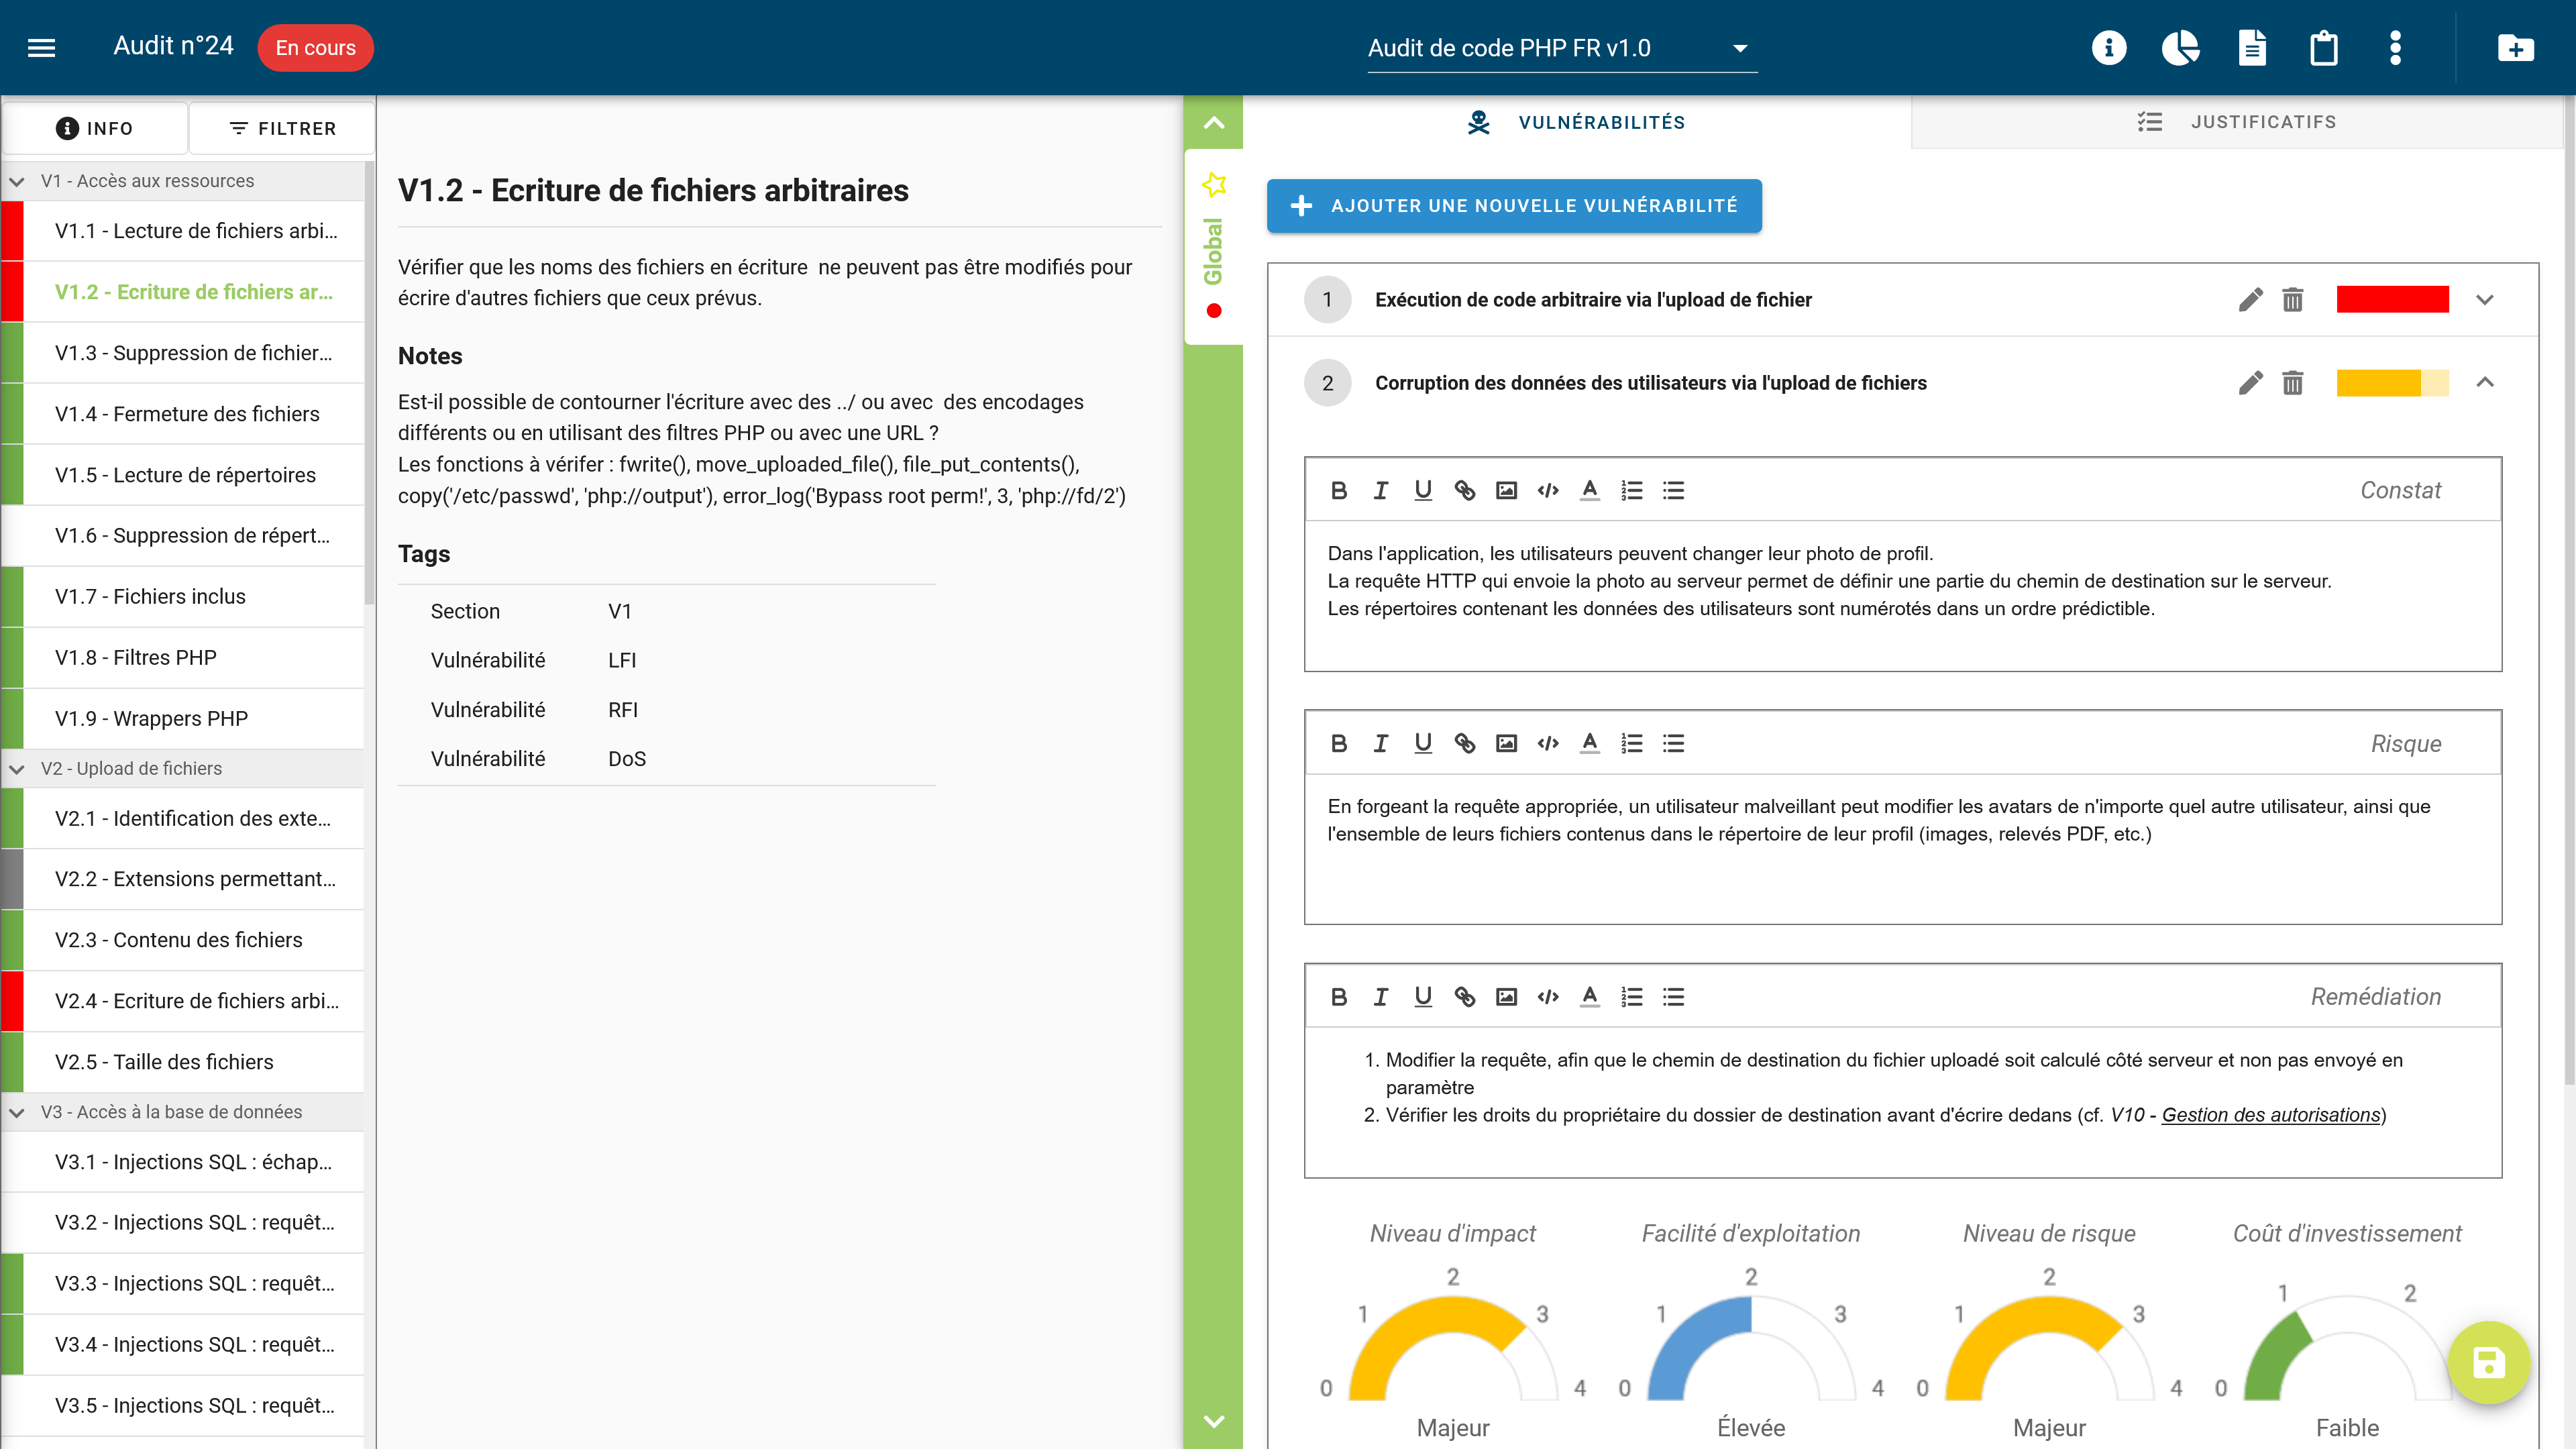Open the 'Gestion des autorisations' link
2576x1449 pixels.
coord(2270,1115)
